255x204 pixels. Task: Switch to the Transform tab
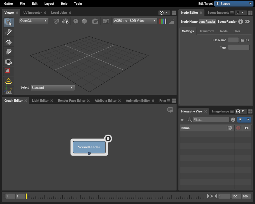[x=207, y=31]
